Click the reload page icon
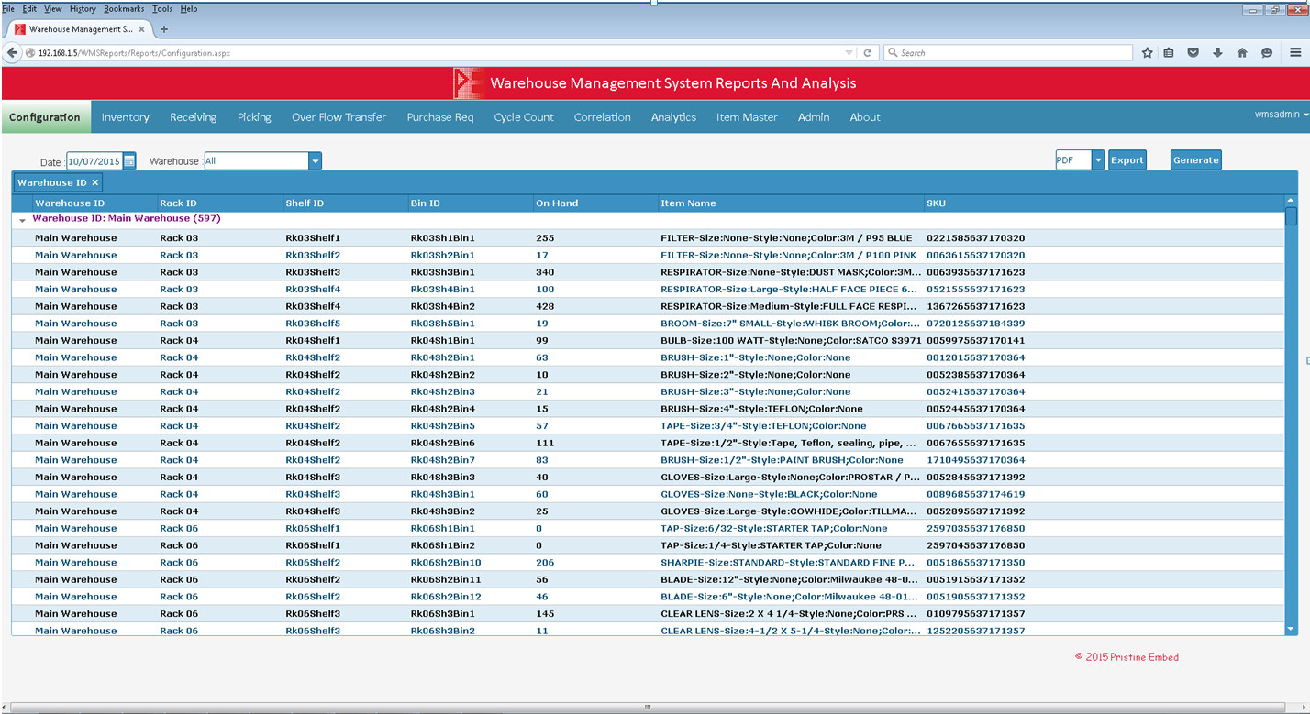Viewport: 1310px width, 714px height. point(867,53)
